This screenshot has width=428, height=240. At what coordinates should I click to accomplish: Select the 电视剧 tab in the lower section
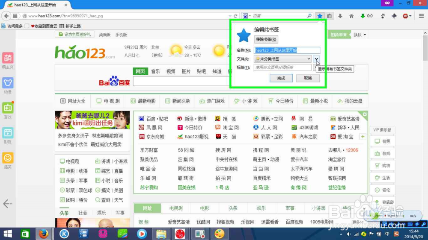point(176,208)
